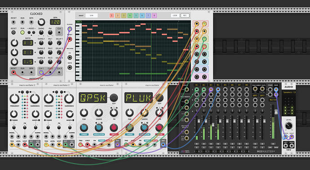The height and width of the screenshot is (170, 310).
Task: Select sequencer pattern 2
Action: pyautogui.click(x=118, y=15)
